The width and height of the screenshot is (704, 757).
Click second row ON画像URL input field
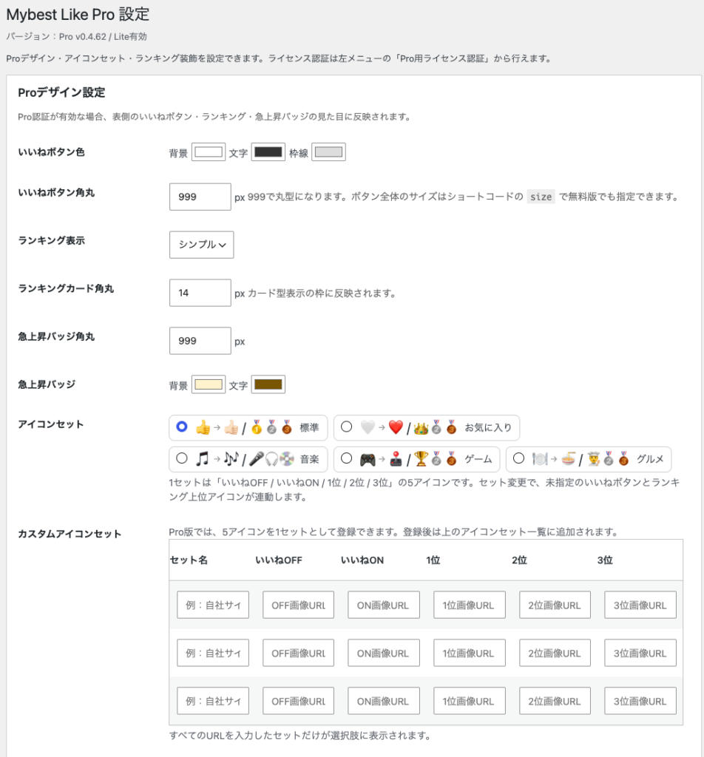click(384, 653)
